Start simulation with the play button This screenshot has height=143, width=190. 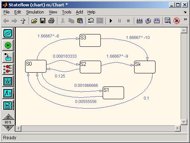coord(111,21)
